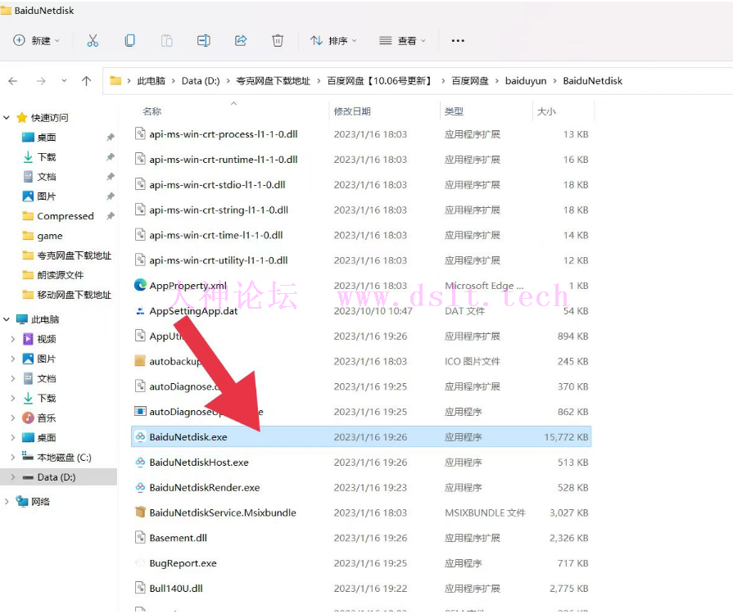Collapse the 快速访问 section
The height and width of the screenshot is (614, 733).
coord(6,118)
